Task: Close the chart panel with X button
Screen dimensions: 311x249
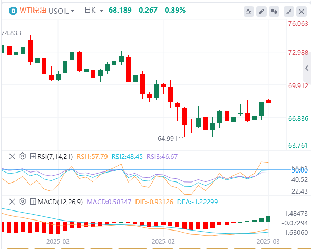Action: click(x=302, y=12)
